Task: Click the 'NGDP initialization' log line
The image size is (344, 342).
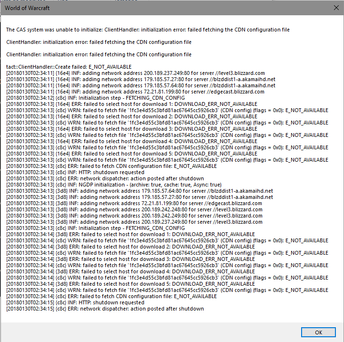Action: click(114, 185)
